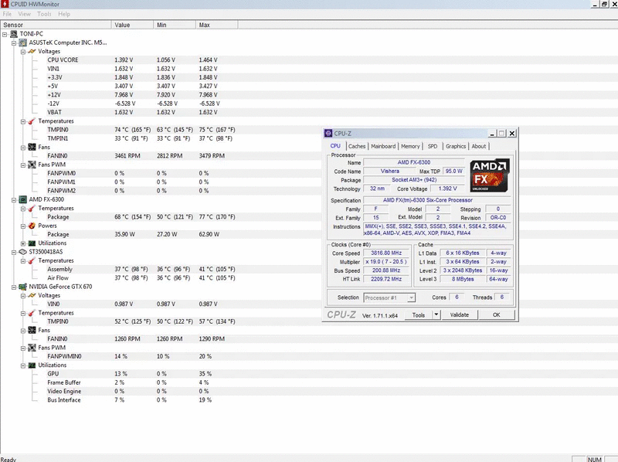Viewport: 618px width, 462px height.
Task: Click the OK button in CPU-Z
Action: coord(497,314)
